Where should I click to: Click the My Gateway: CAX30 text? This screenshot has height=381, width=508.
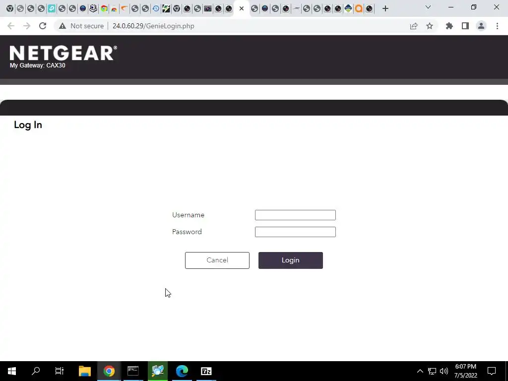tap(38, 65)
